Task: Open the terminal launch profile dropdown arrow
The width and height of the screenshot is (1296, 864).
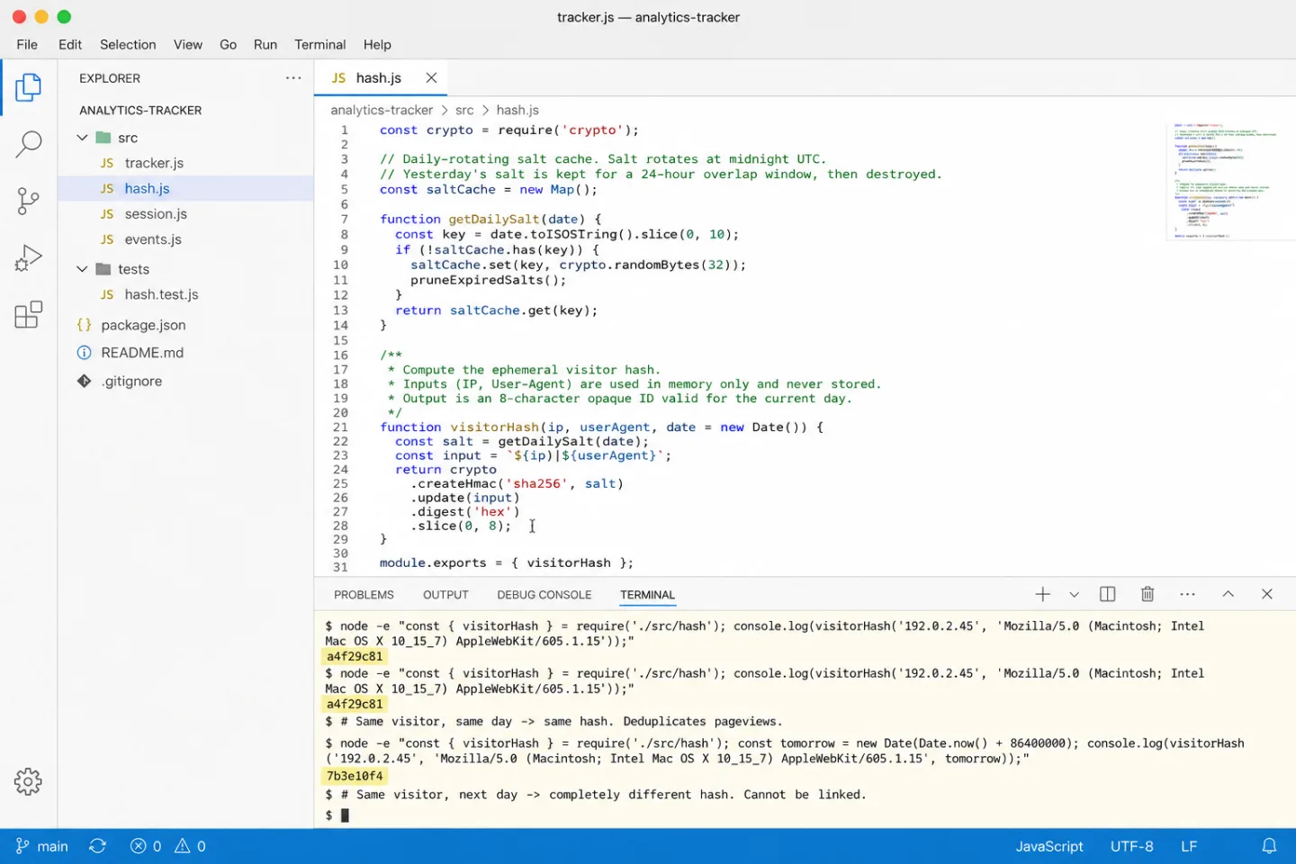Action: coord(1074,594)
